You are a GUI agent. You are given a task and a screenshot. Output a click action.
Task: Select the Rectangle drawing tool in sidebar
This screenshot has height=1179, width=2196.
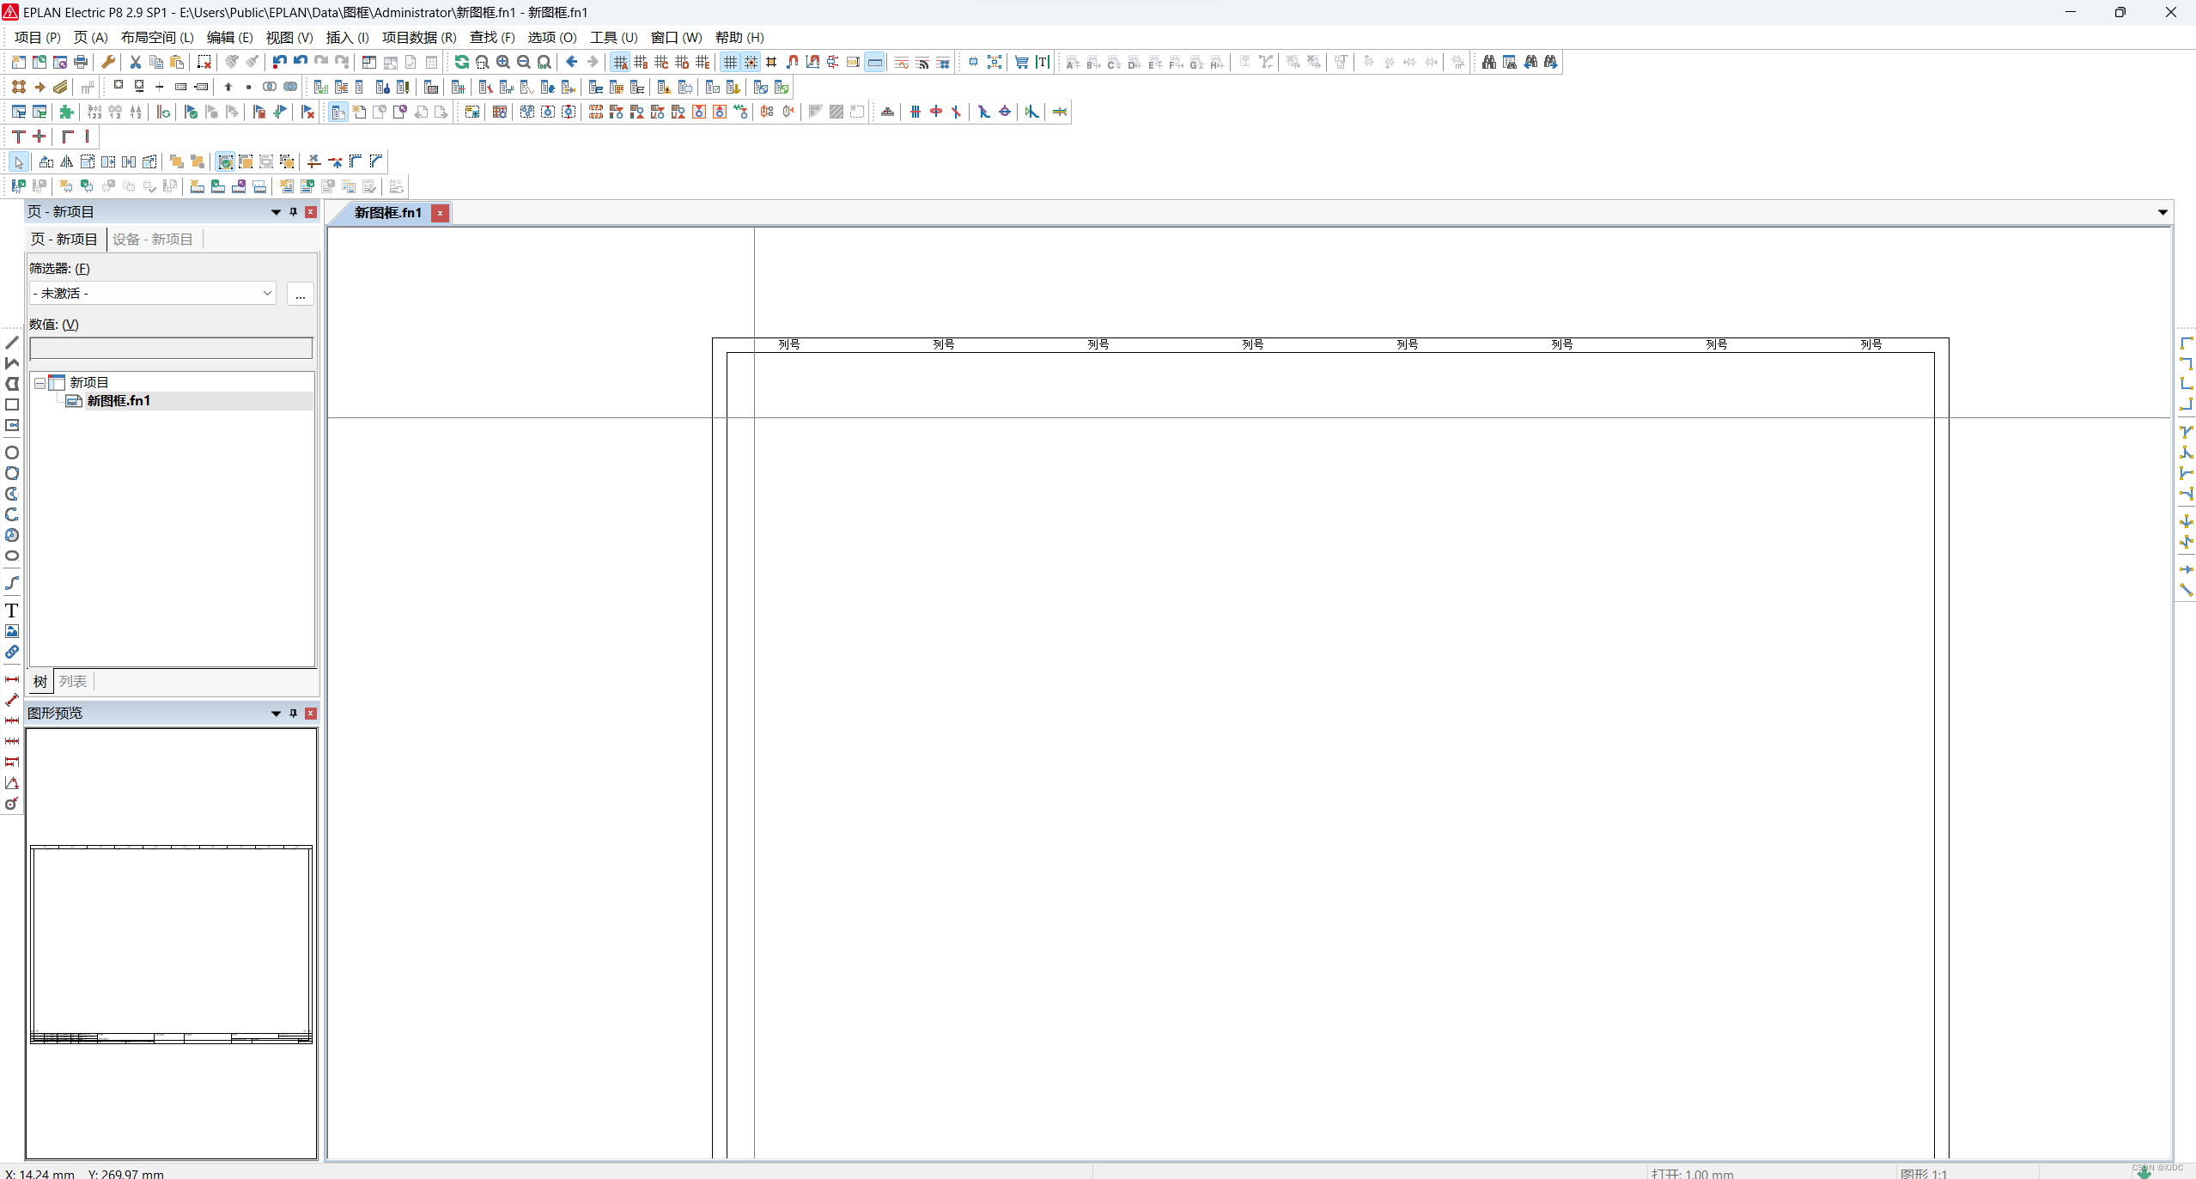(x=12, y=404)
